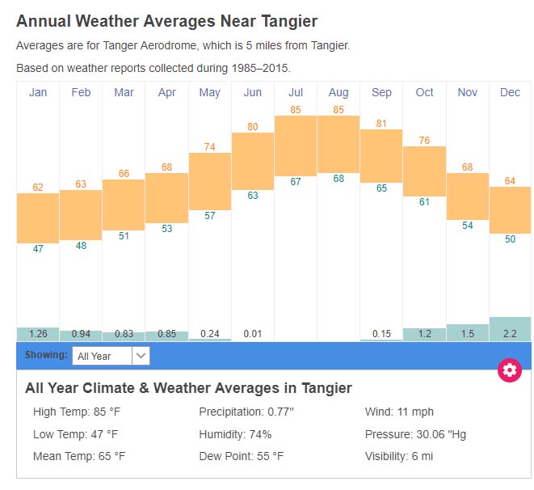This screenshot has height=490, width=534.
Task: Select the Jan month column header
Action: (38, 93)
